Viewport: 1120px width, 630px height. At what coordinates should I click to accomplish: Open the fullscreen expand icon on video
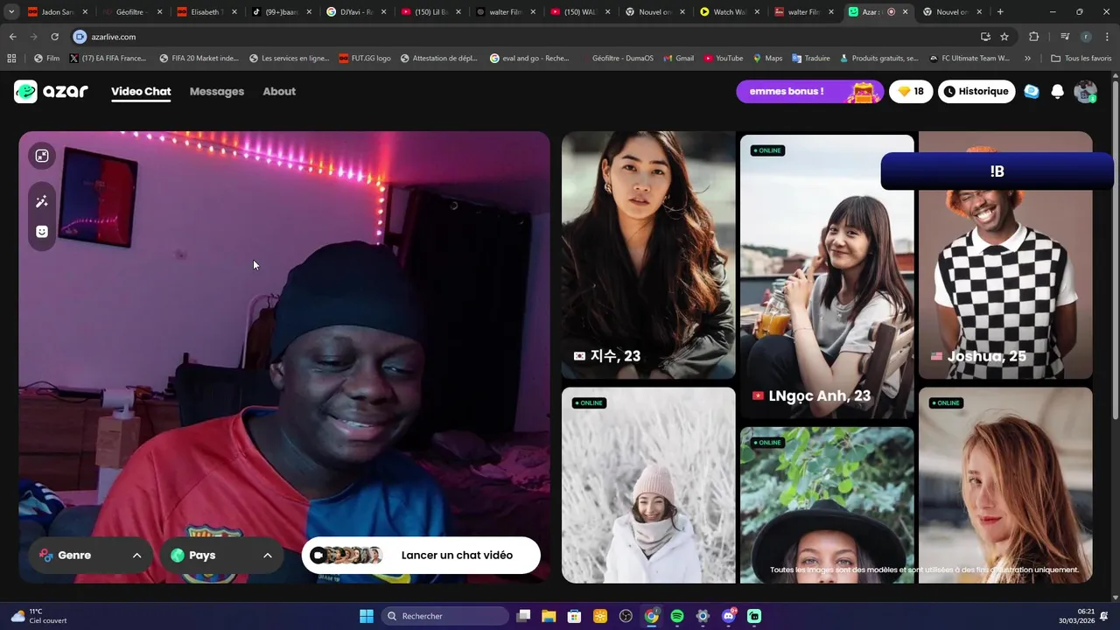click(x=42, y=156)
